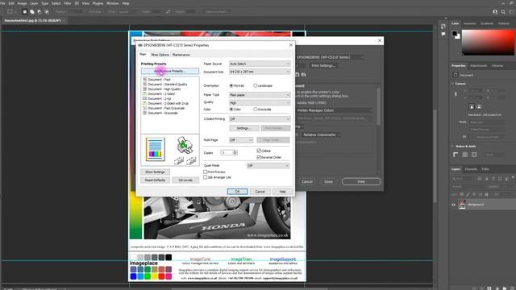Click the Show Settings button
This screenshot has height=290, width=516.
pyautogui.click(x=155, y=172)
